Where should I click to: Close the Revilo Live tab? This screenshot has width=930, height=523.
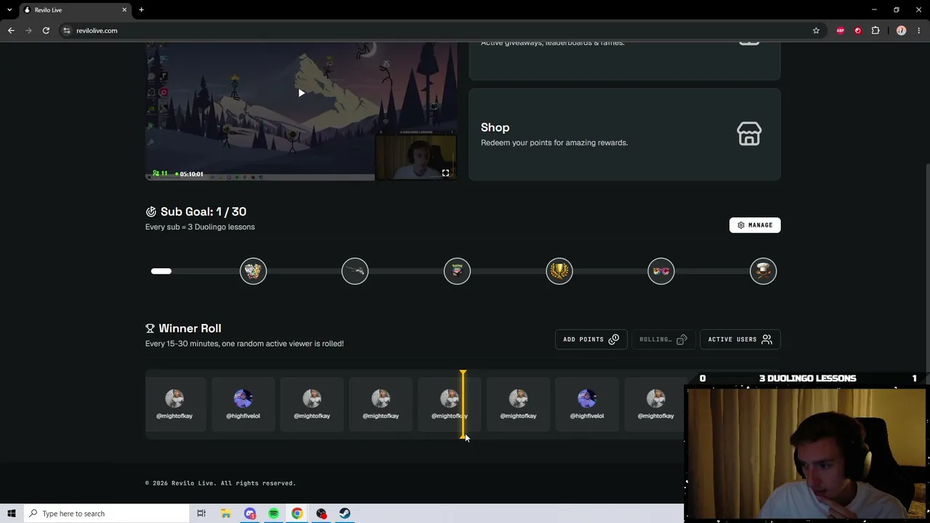124,9
